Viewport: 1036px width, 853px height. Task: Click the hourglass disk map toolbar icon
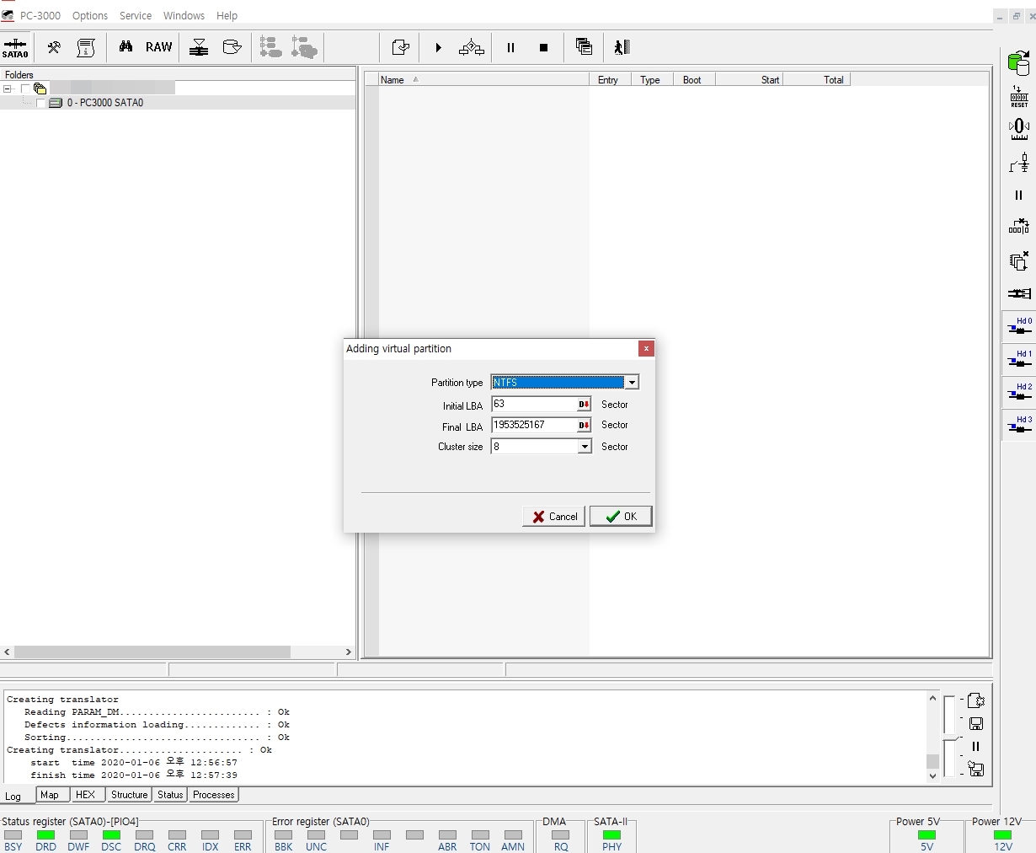(199, 47)
